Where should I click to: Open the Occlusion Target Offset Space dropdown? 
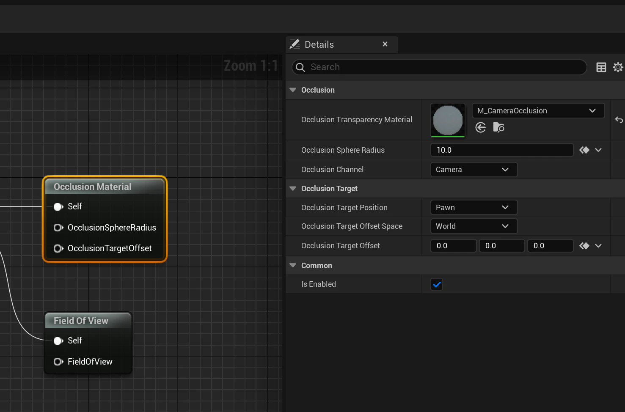point(474,226)
